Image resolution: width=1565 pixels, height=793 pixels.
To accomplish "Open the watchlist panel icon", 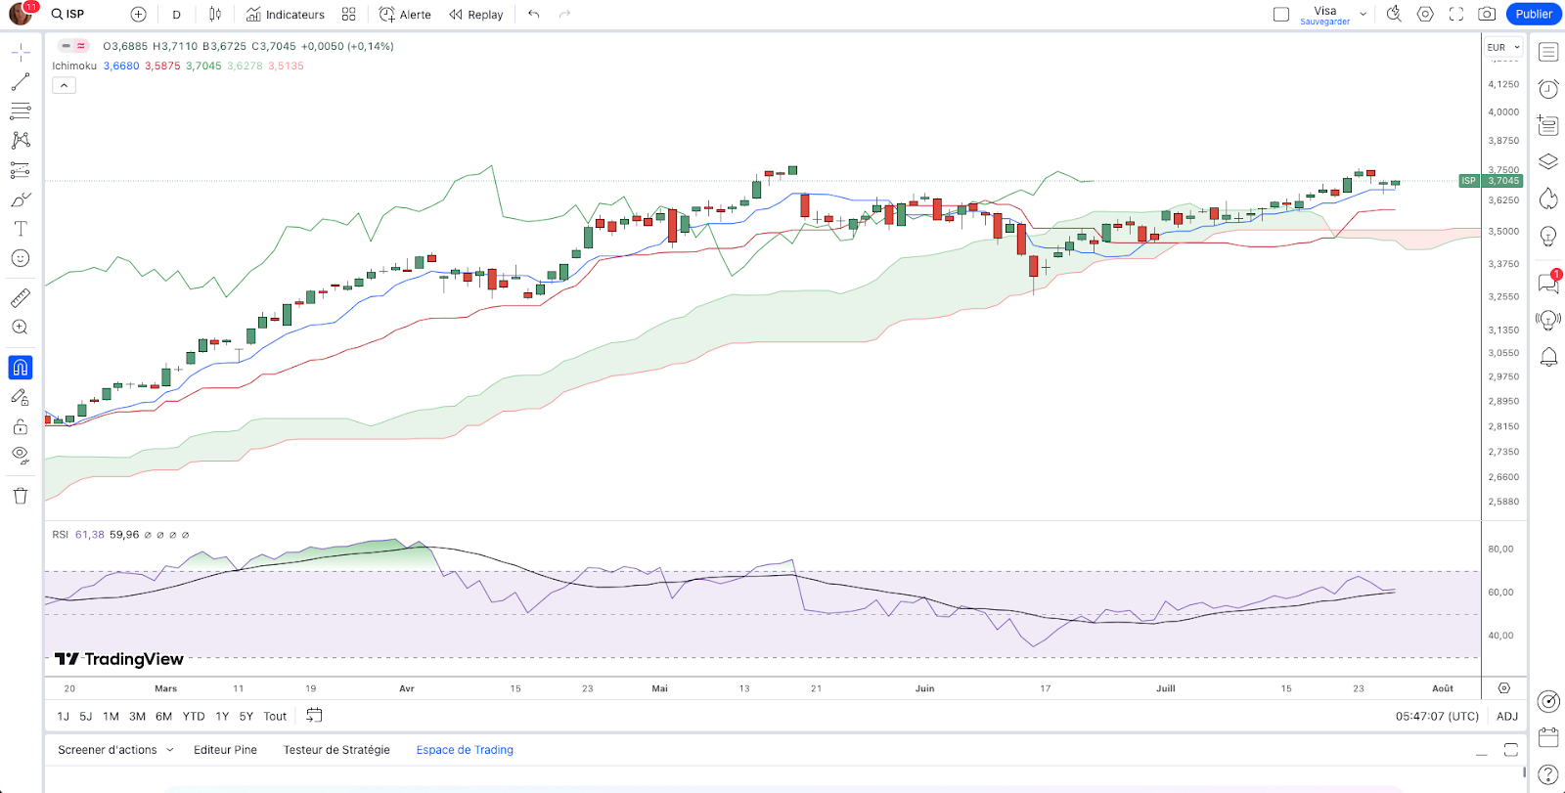I will pyautogui.click(x=1548, y=52).
